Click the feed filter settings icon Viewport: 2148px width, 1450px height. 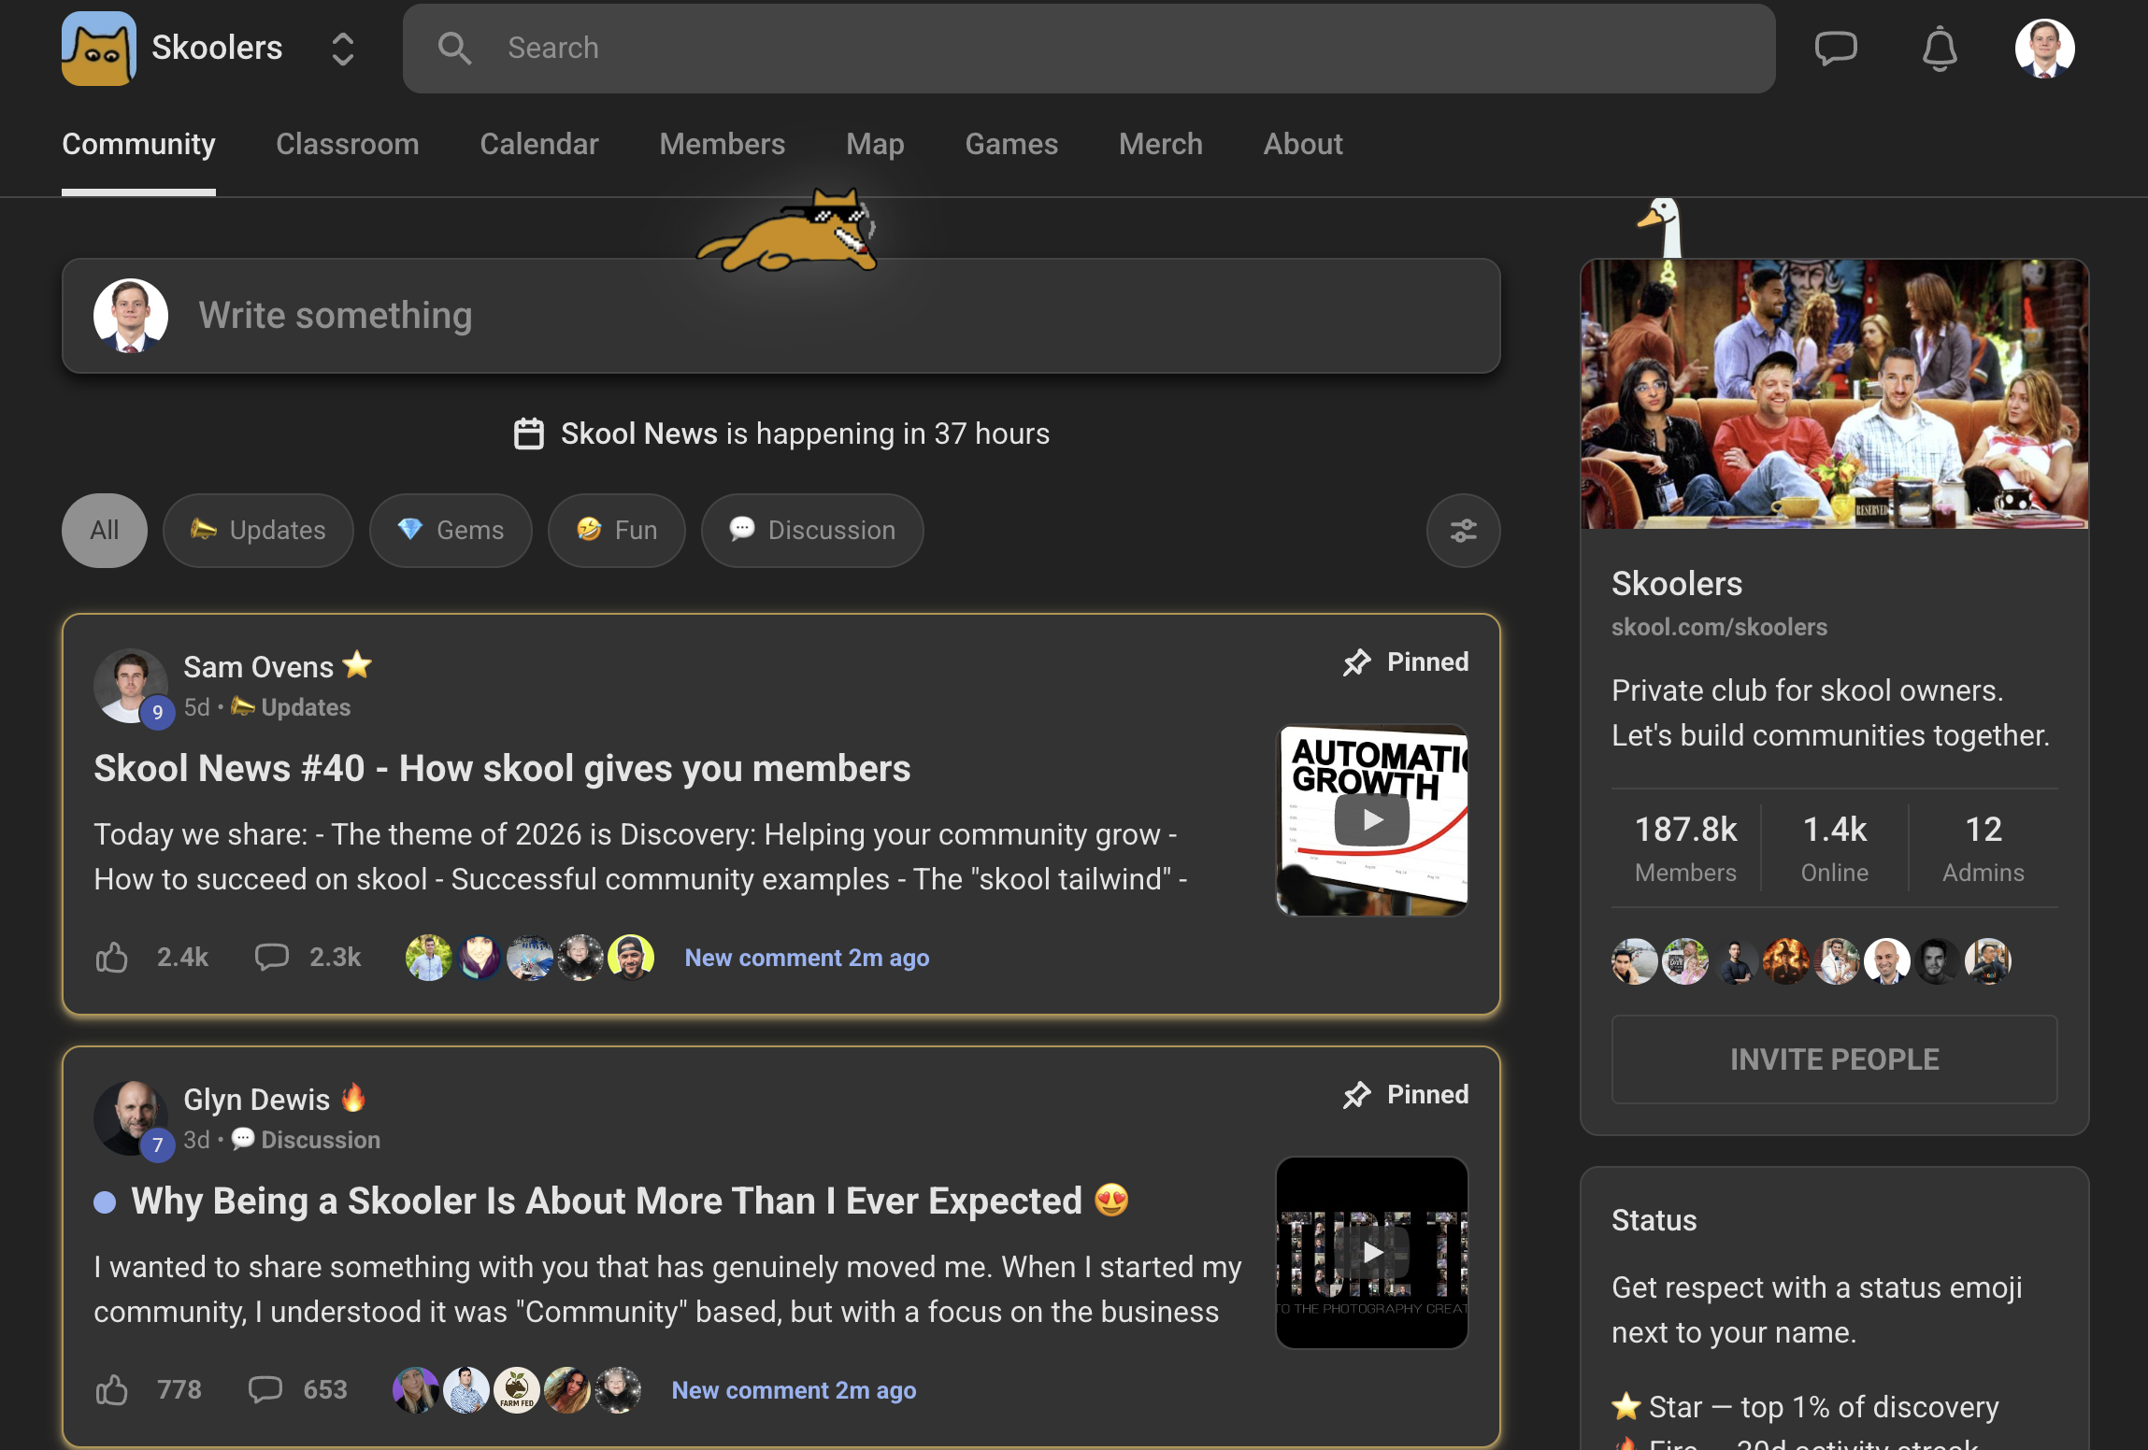tap(1463, 531)
